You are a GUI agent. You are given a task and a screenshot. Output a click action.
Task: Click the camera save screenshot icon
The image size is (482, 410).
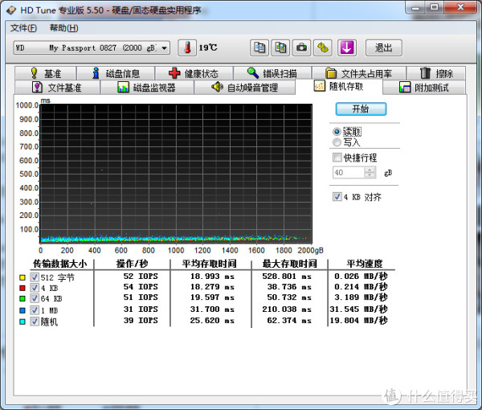tap(301, 48)
